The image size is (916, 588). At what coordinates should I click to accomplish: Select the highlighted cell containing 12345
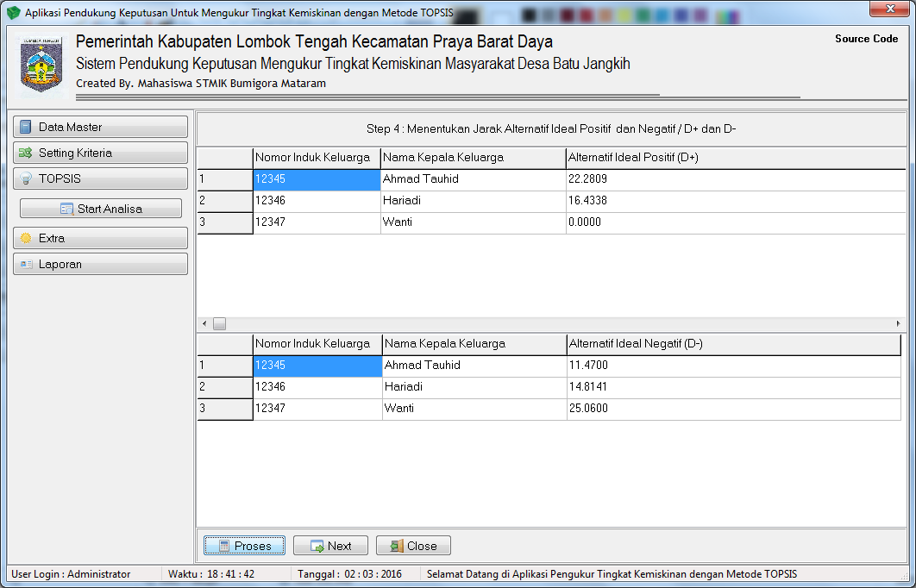(x=315, y=179)
